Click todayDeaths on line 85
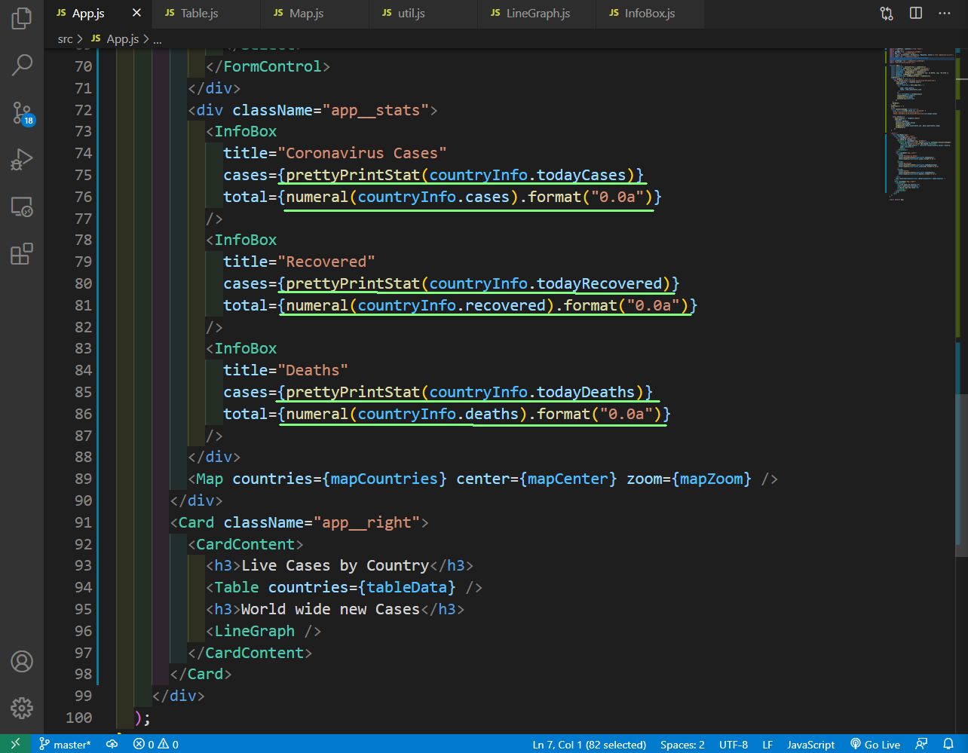The width and height of the screenshot is (968, 753). (586, 392)
